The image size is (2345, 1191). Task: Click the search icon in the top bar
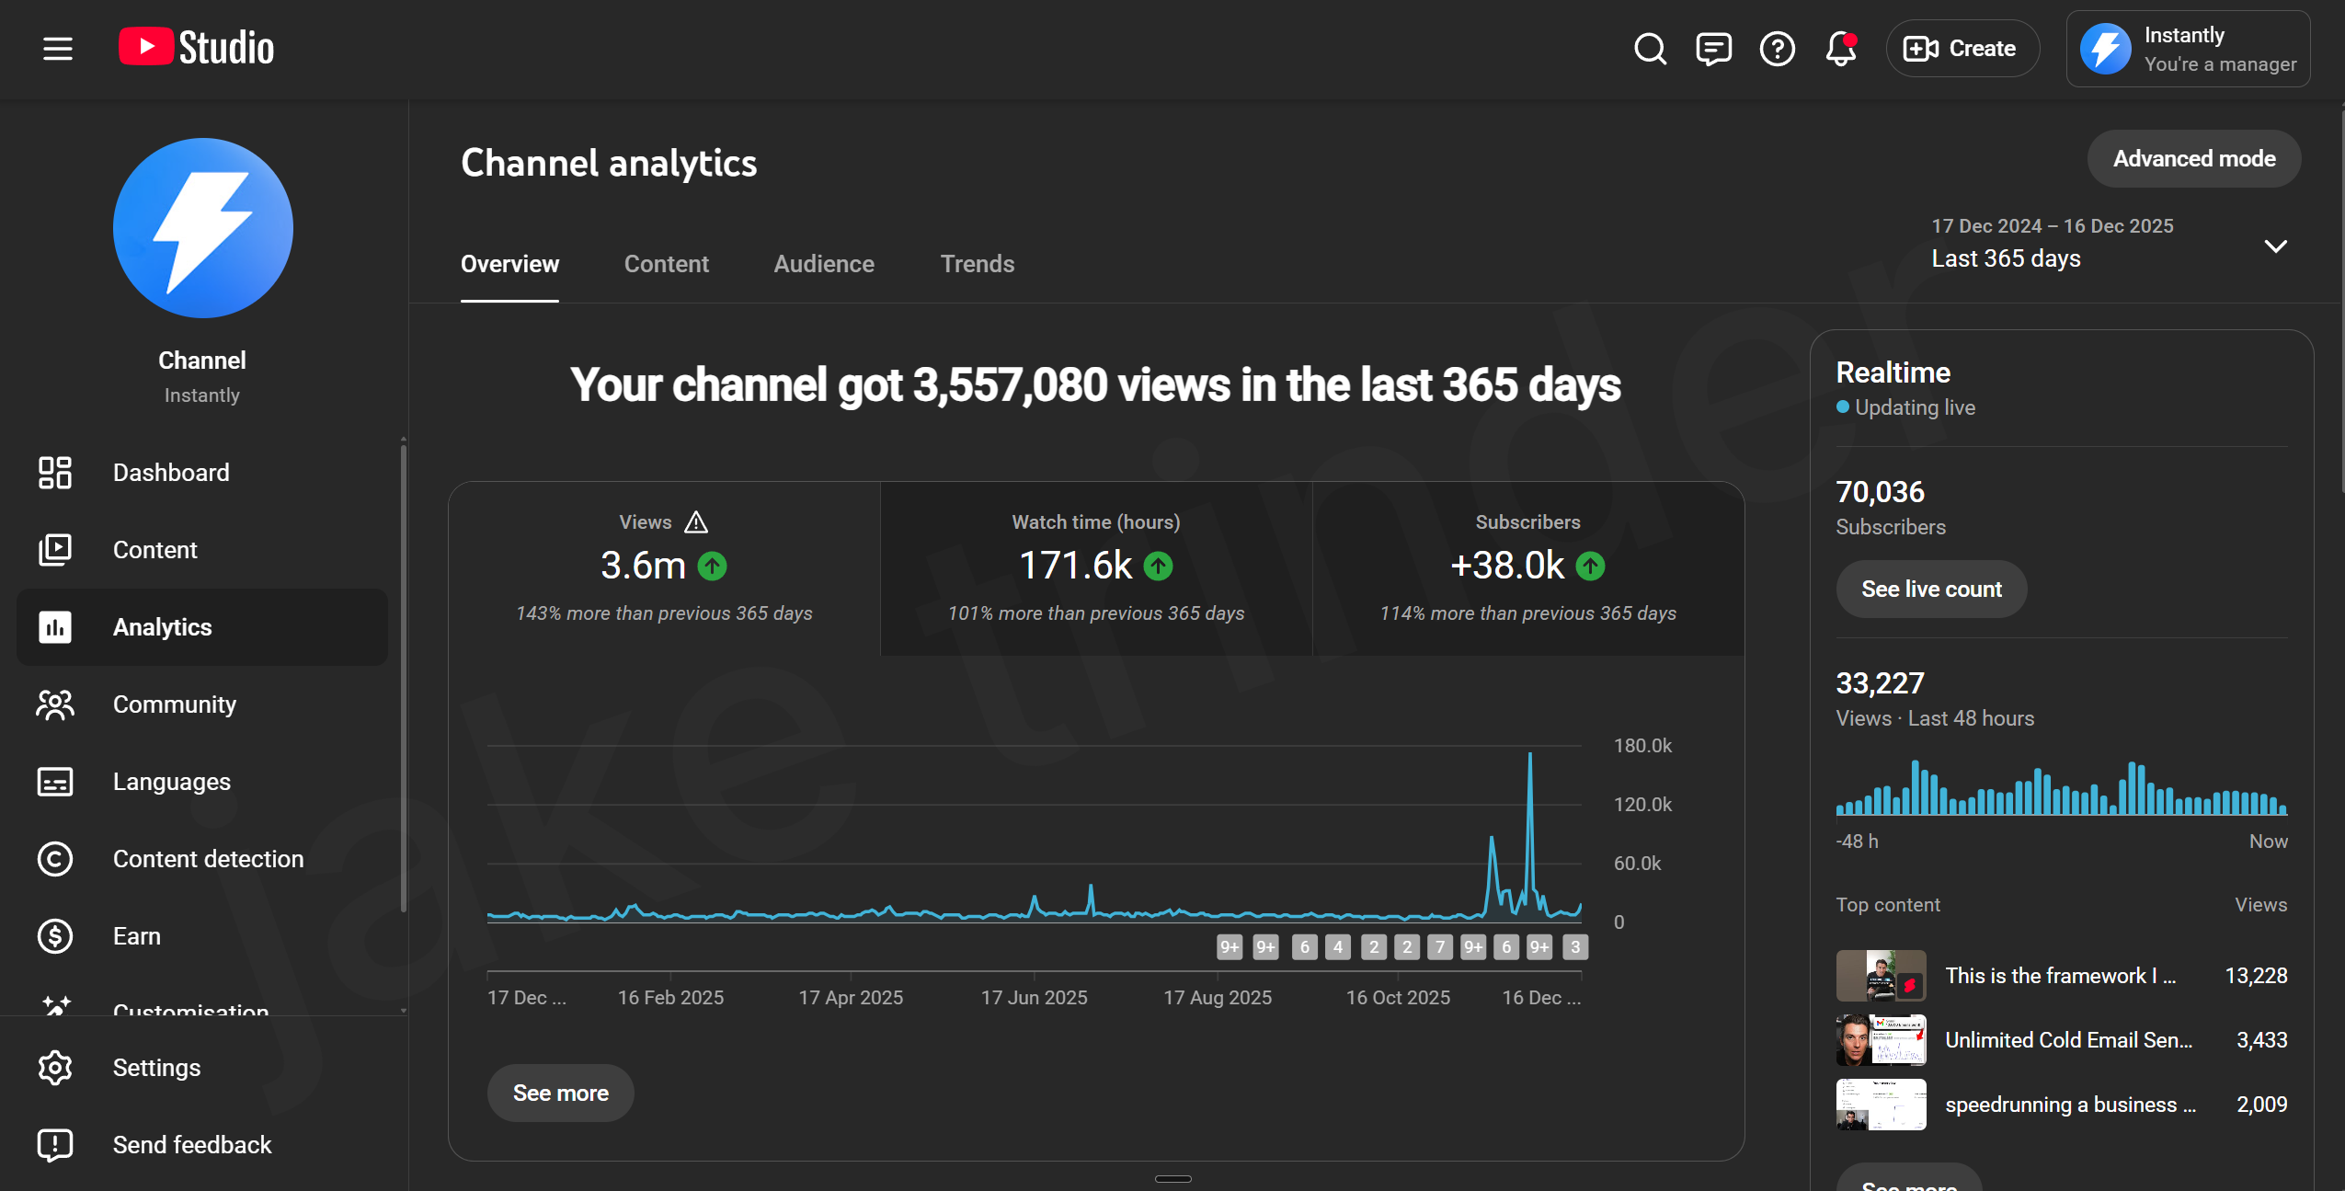(x=1649, y=49)
